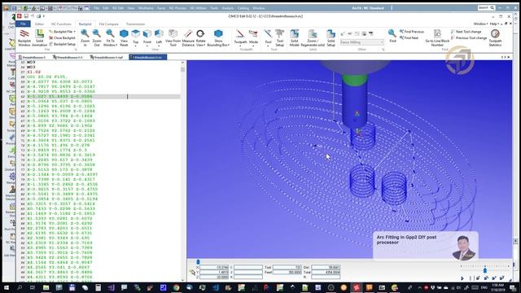Select line 'G01 Z0.02 F105.'
The height and width of the screenshot is (293, 521).
tap(47, 77)
